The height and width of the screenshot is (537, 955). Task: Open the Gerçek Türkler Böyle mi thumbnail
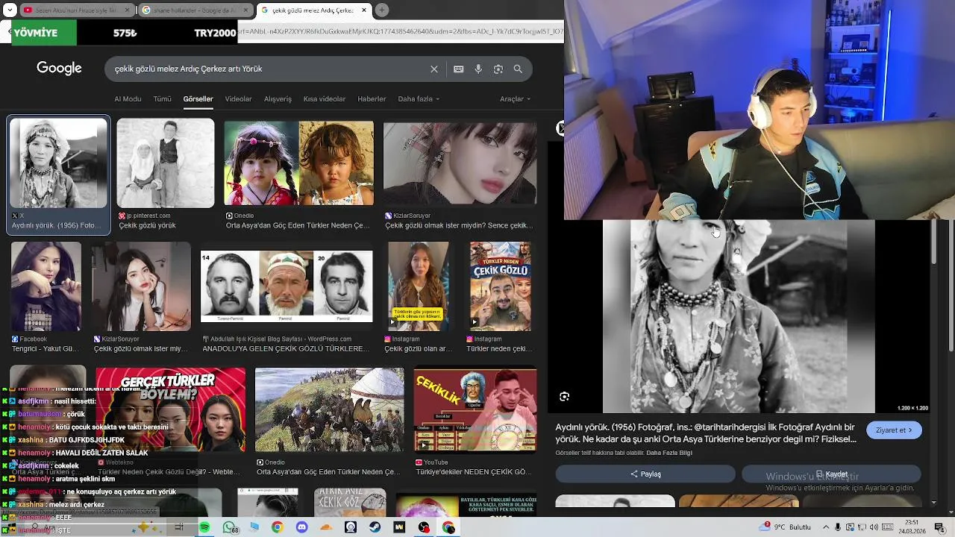[170, 409]
